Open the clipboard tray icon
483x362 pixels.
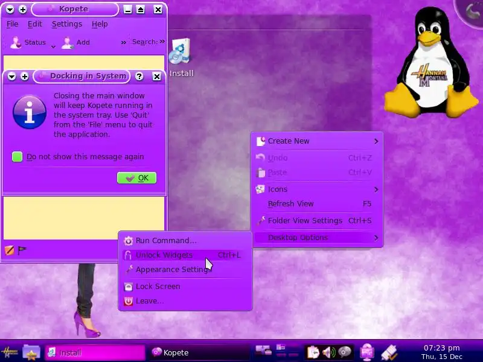point(313,352)
